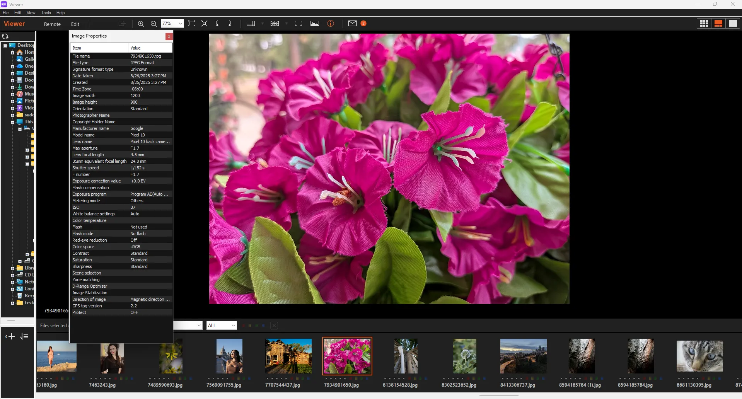Close the Image Properties dialog
Image resolution: width=742 pixels, height=399 pixels.
169,36
